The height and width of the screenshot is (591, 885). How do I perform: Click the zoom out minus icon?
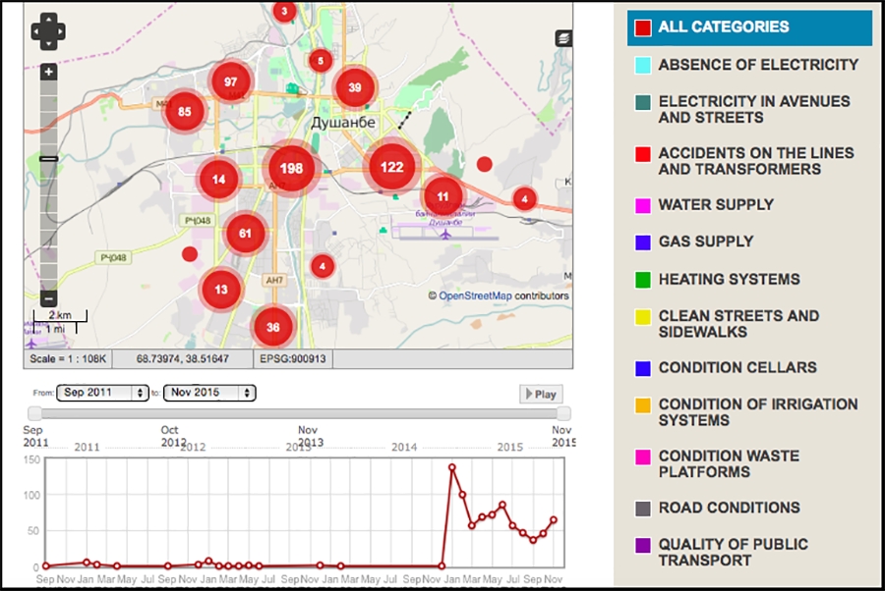(x=47, y=297)
